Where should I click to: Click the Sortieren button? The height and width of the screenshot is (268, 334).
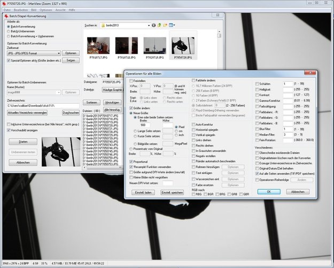[x=91, y=103]
